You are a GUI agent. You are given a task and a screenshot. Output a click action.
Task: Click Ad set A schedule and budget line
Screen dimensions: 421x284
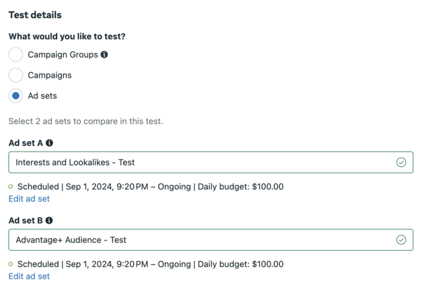tap(150, 187)
